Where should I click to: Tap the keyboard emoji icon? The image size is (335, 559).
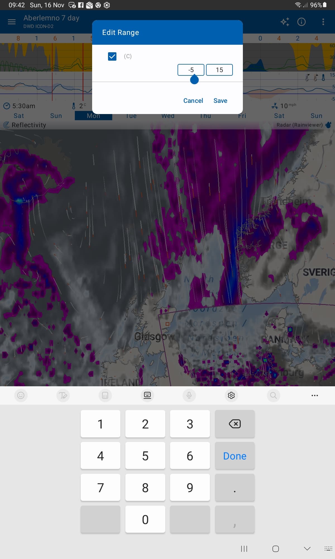(21, 395)
